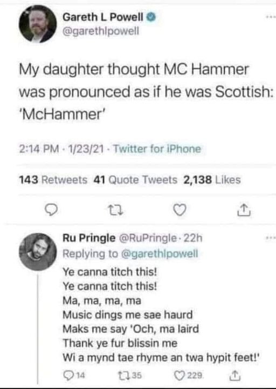
Task: Retweet the MC Hammer tweet
Action: (x=116, y=211)
